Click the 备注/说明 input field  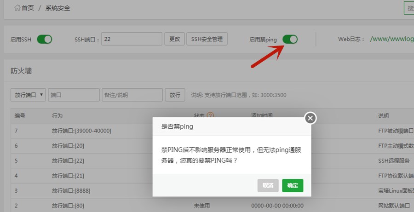[x=132, y=95]
